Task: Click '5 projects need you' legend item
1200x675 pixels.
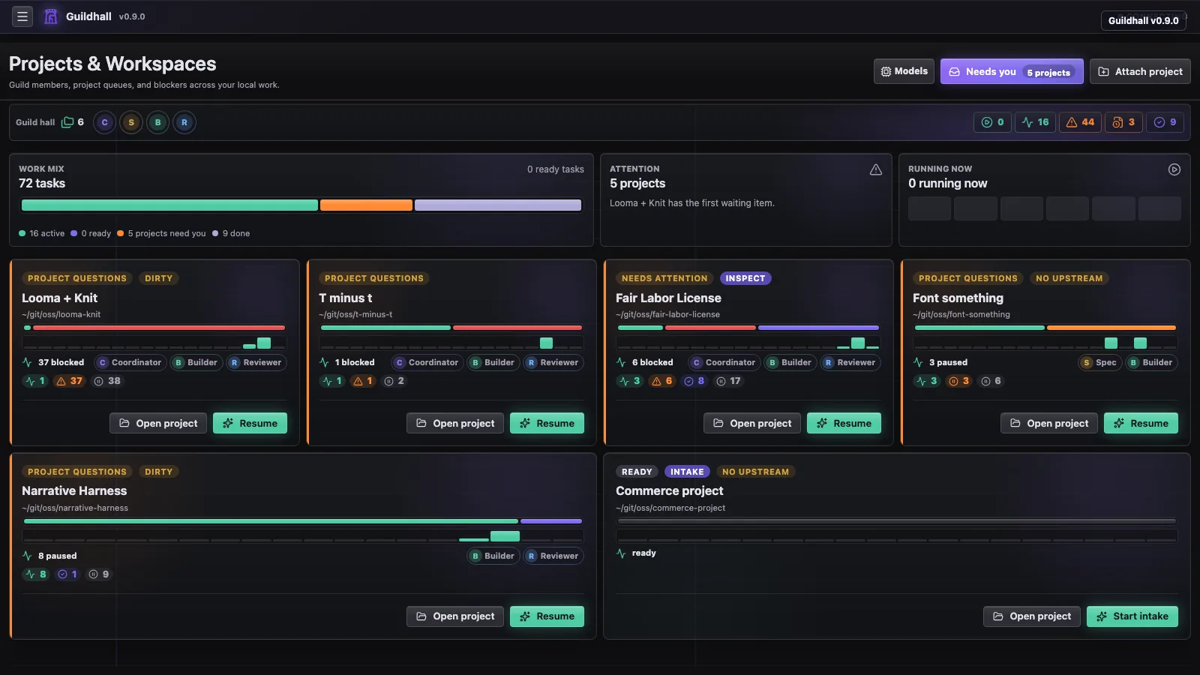Action: coord(161,233)
